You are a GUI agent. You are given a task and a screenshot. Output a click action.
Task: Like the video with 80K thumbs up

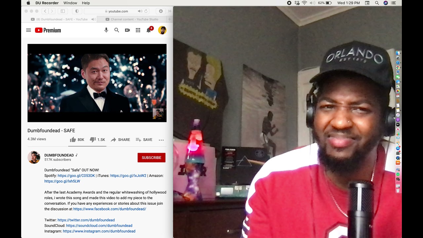tap(77, 139)
